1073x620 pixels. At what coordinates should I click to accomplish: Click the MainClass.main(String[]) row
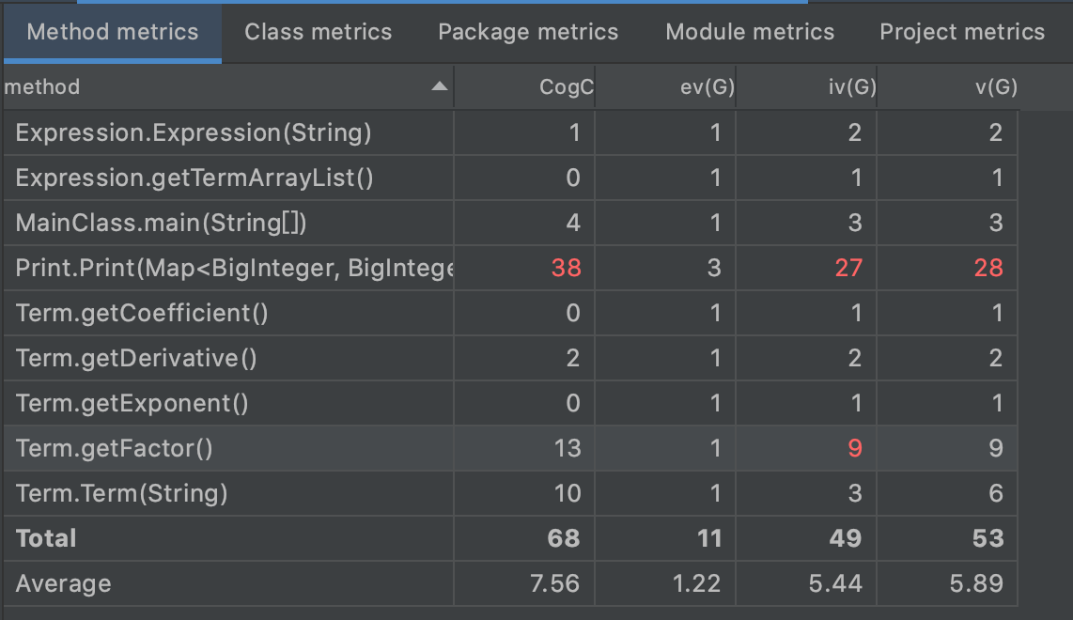point(162,224)
